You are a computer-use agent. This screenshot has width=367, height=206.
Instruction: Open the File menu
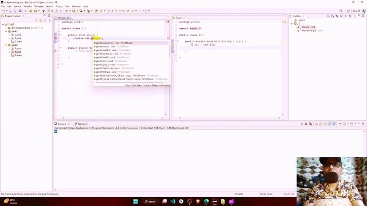click(x=3, y=6)
